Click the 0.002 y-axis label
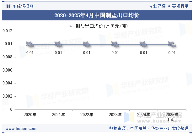The height and width of the screenshot is (134, 193). click(8, 96)
